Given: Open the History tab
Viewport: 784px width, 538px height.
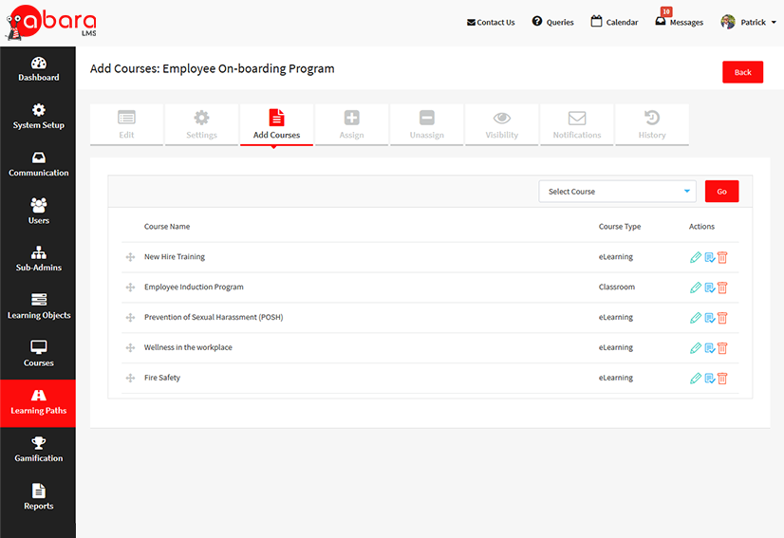Looking at the screenshot, I should 652,124.
